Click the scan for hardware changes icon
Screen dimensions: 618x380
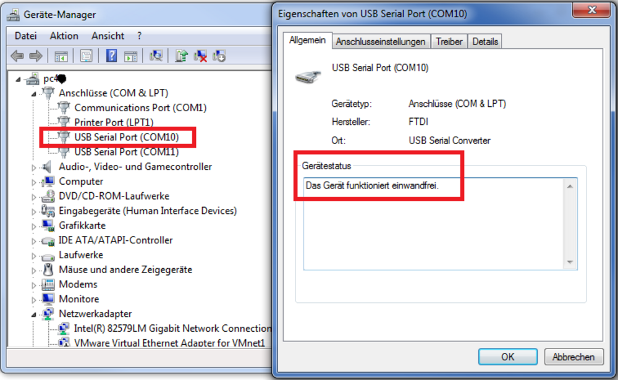pos(156,56)
